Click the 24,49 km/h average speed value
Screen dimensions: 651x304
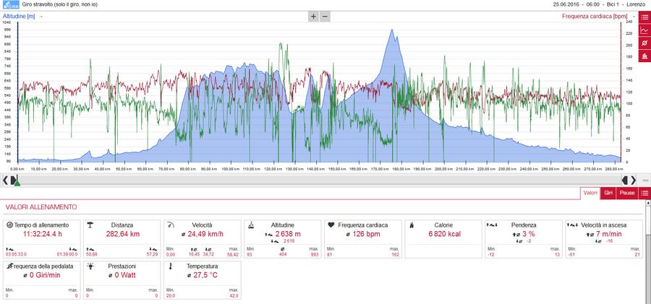click(205, 233)
